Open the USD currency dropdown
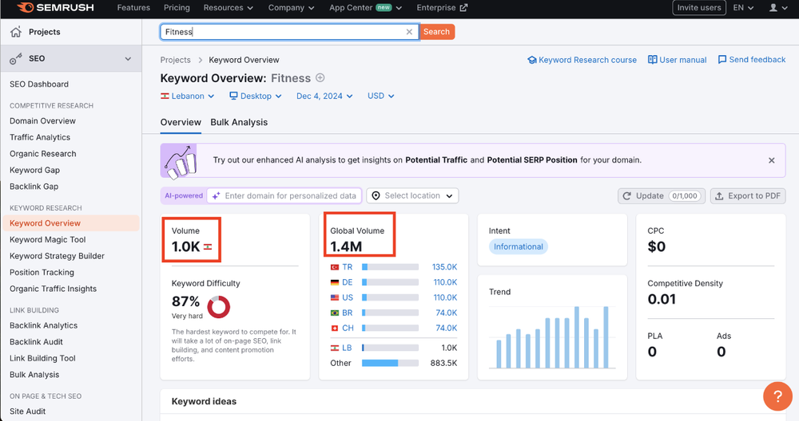This screenshot has height=421, width=799. tap(380, 96)
